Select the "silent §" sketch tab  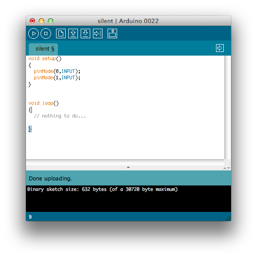tap(43, 49)
